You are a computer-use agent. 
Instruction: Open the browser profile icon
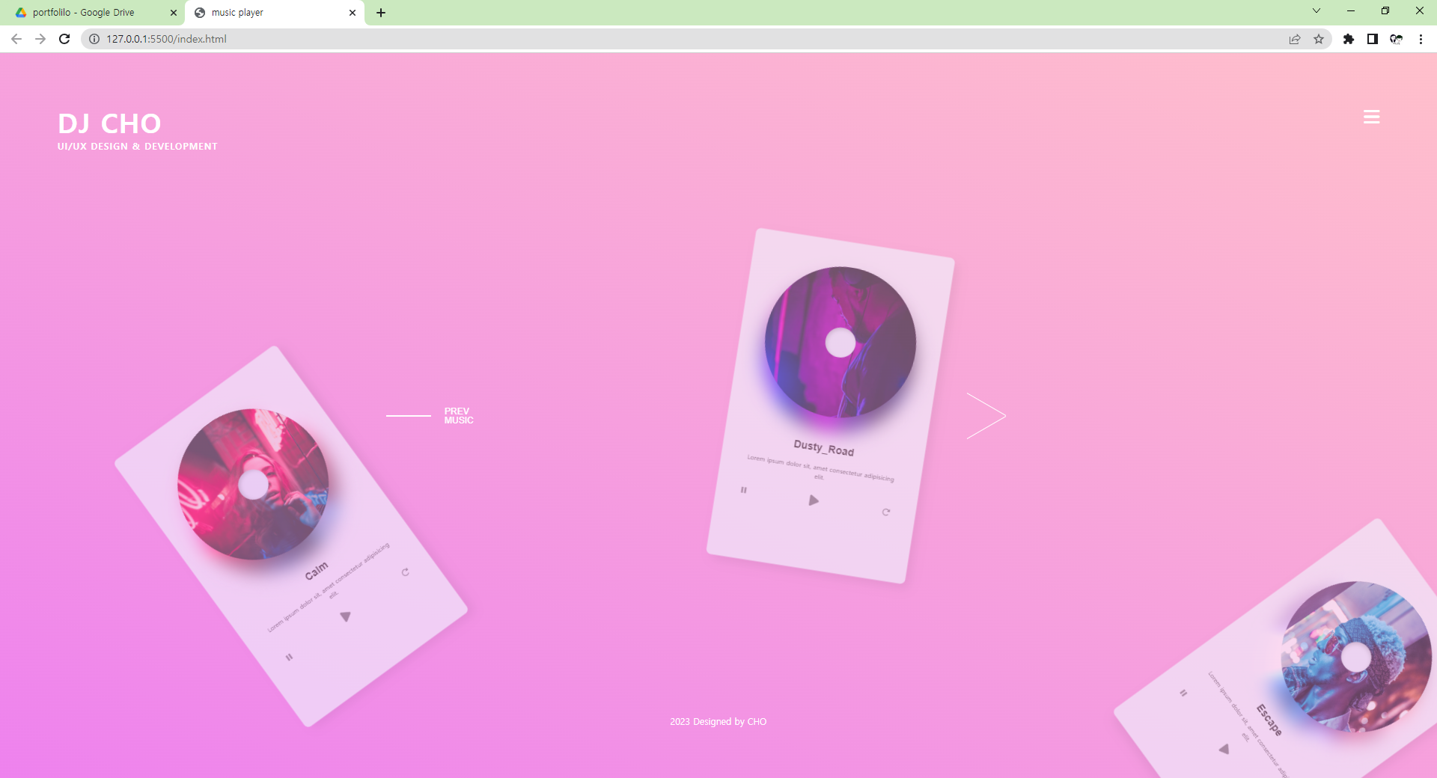pos(1397,39)
